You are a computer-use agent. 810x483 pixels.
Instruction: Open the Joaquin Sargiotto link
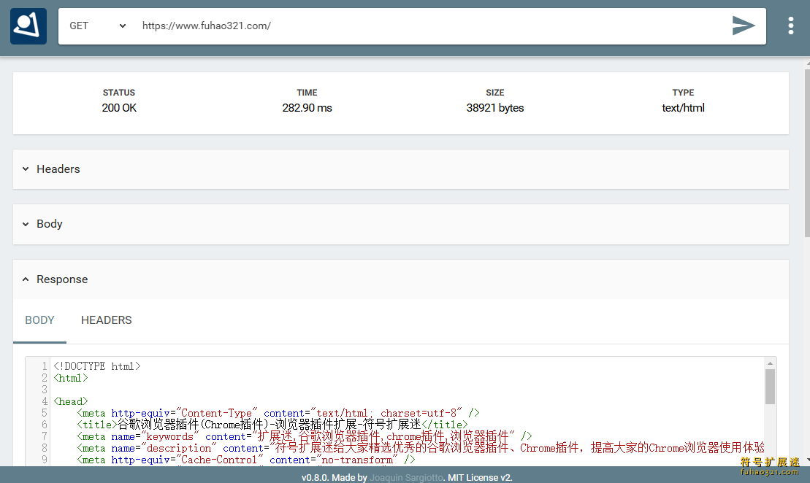pos(407,478)
